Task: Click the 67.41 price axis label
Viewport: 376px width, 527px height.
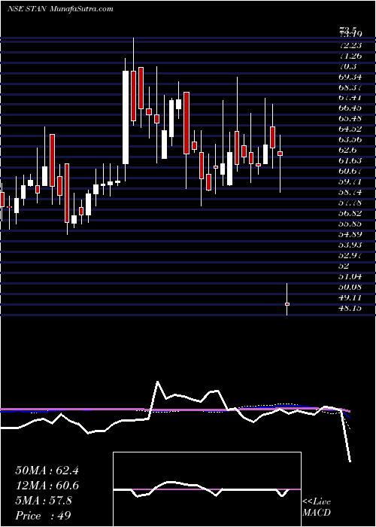Action: point(350,98)
